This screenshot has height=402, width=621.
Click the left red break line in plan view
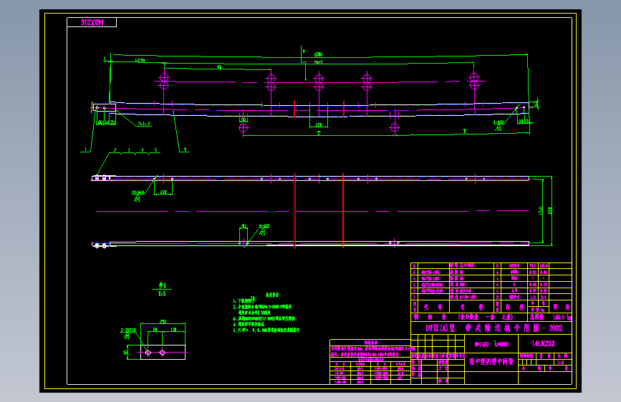click(294, 211)
